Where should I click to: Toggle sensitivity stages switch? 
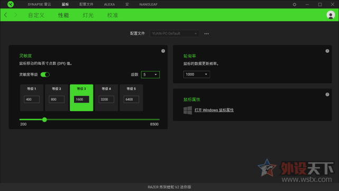point(45,75)
